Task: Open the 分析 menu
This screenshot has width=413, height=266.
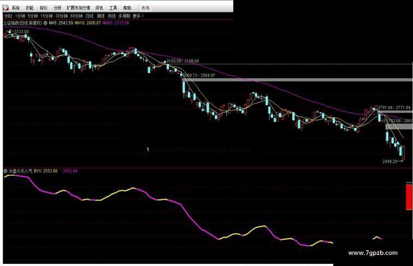Action: click(x=57, y=8)
